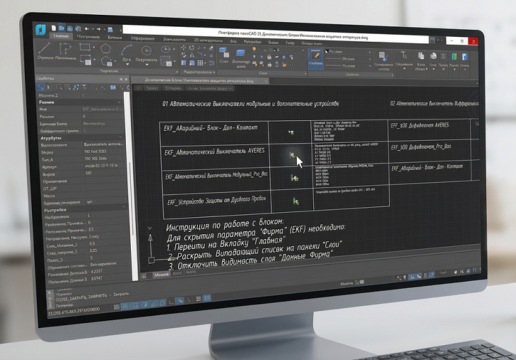Screen dimensions: 516x360
Task: Toggle the angle-shaped polar tracking status button
Action: pos(153,304)
